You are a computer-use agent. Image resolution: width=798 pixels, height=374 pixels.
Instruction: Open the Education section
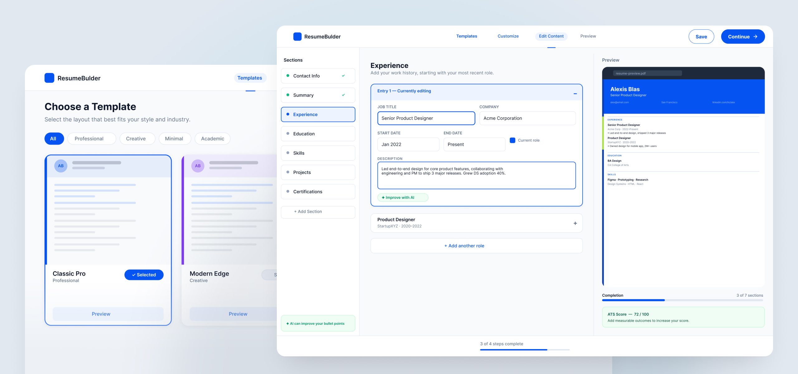pos(318,134)
